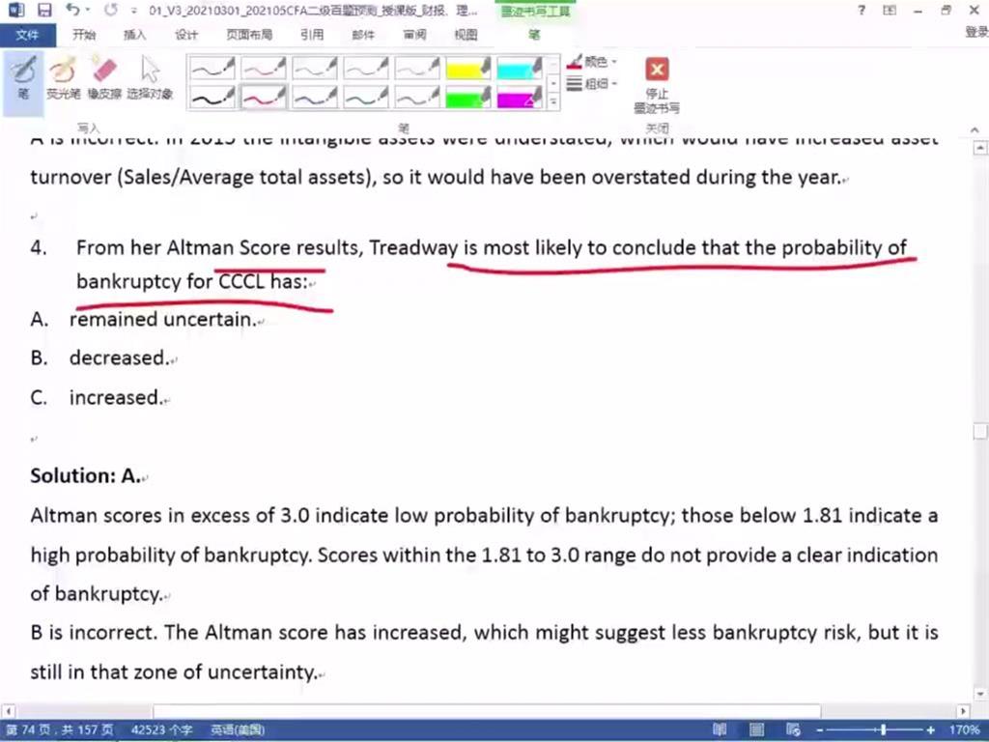The height and width of the screenshot is (742, 989).
Task: Click the Save icon in quick access toolbar
Action: coord(44,11)
